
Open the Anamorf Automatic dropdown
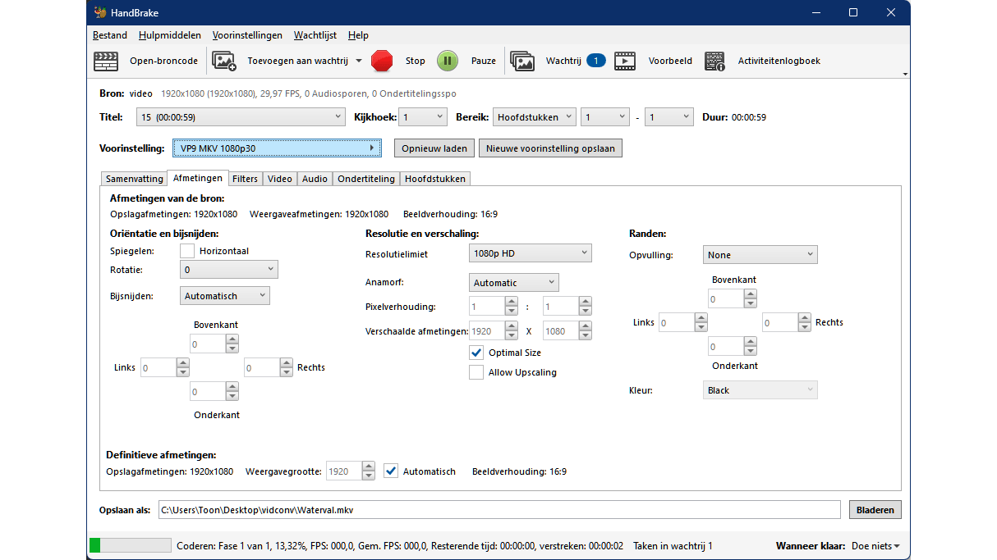pos(515,282)
